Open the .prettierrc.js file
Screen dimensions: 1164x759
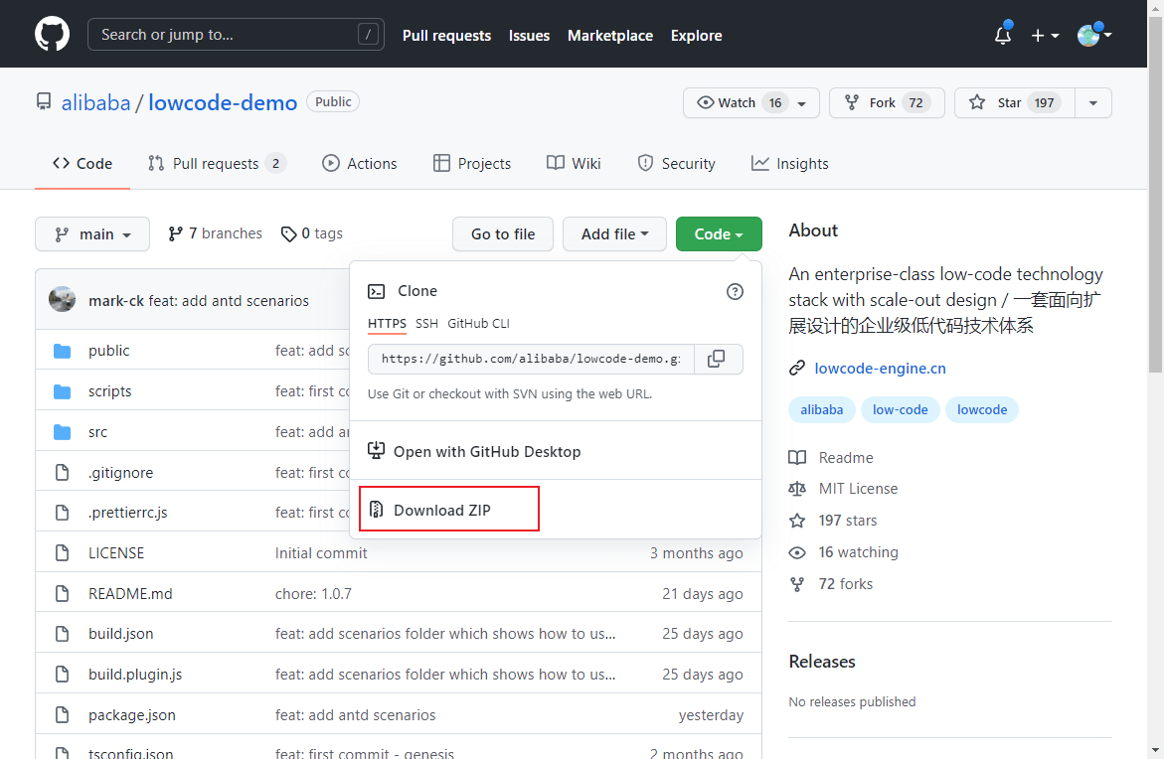pos(127,513)
